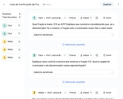Open the Editar dropdown on question 1
This screenshot has width=123, height=99.
(x=86, y=18)
